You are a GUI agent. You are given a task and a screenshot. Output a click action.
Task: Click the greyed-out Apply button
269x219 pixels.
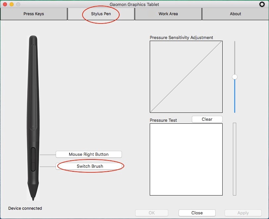click(x=243, y=213)
